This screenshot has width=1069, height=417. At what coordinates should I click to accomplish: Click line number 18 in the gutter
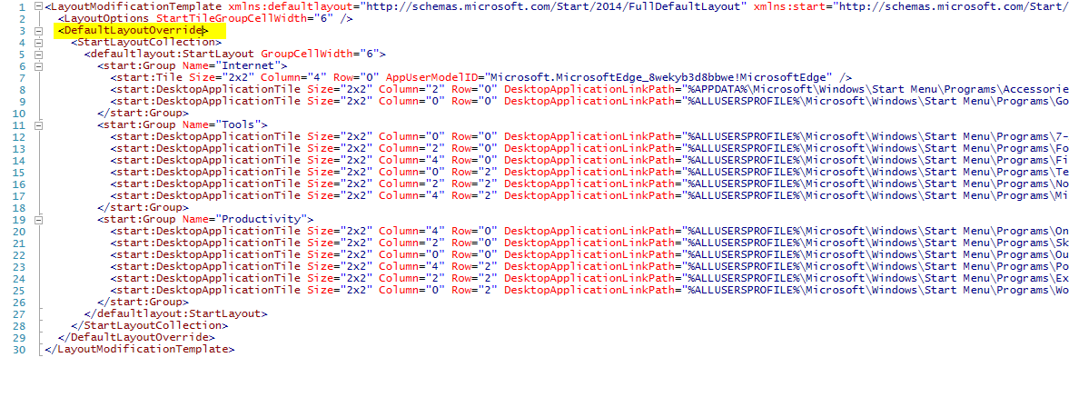pyautogui.click(x=19, y=207)
